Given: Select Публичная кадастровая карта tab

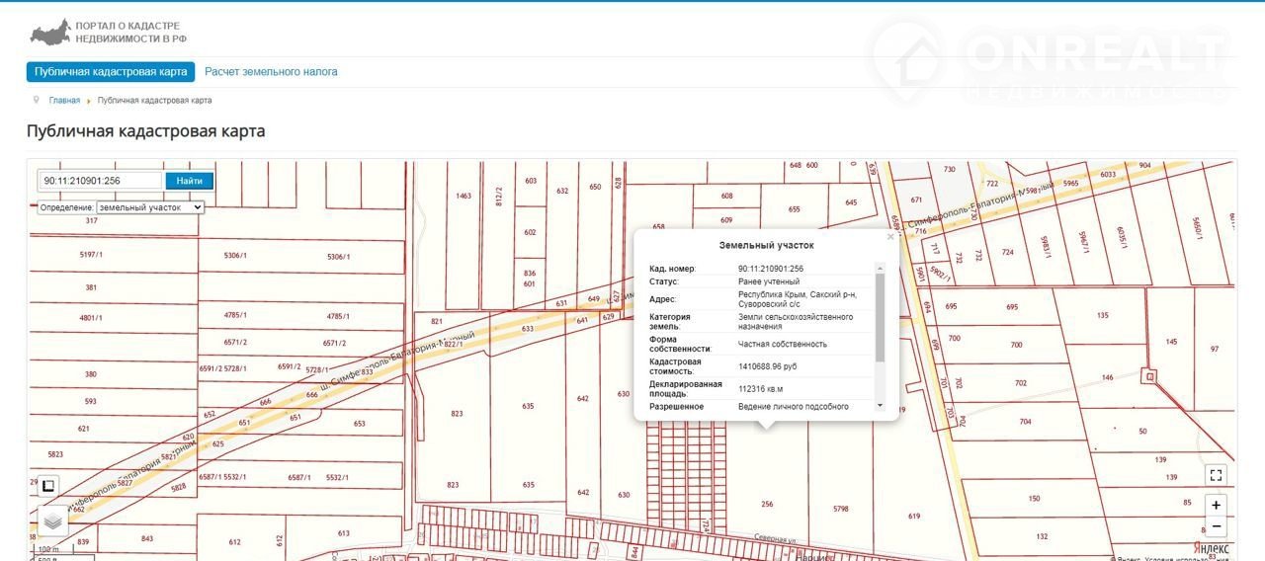Looking at the screenshot, I should click(x=111, y=72).
